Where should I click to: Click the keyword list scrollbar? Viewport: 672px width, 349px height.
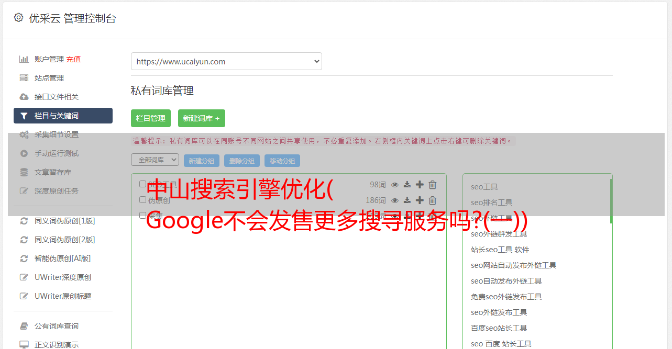(611, 201)
